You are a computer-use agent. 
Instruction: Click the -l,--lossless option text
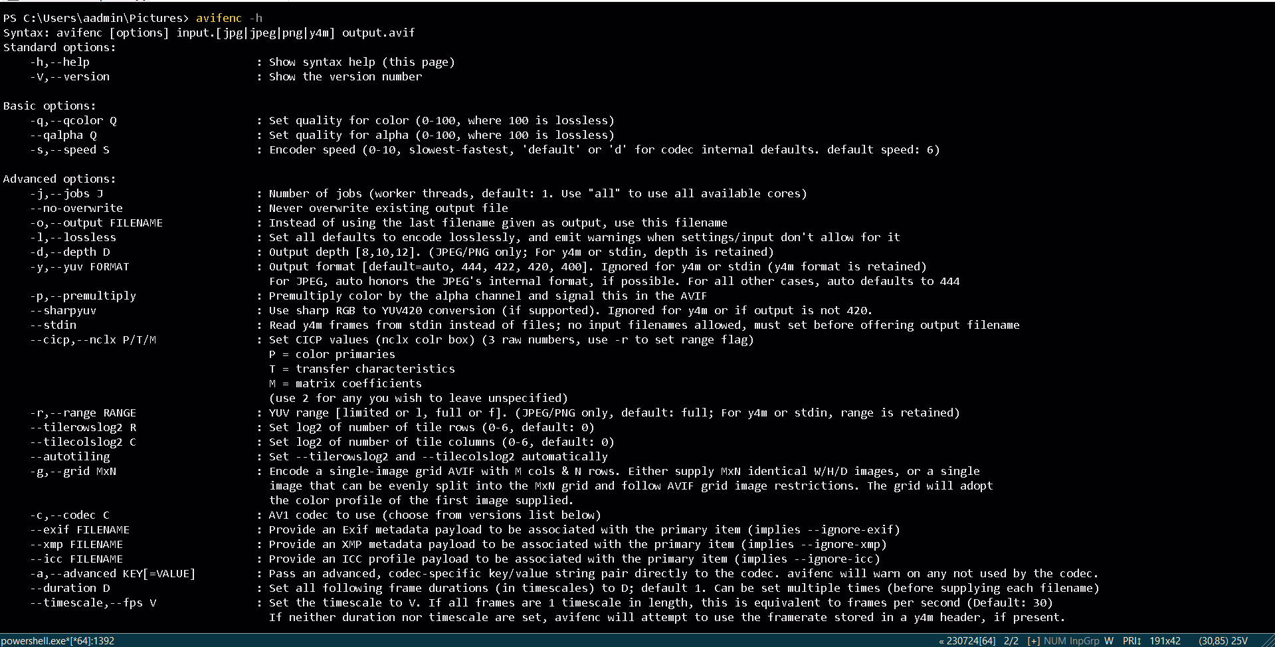point(73,237)
